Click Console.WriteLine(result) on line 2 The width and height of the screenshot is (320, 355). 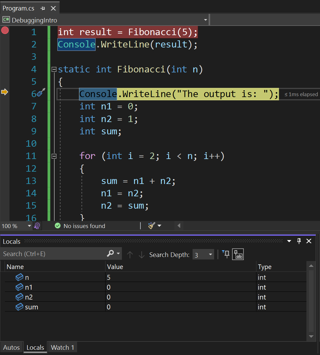tap(127, 44)
